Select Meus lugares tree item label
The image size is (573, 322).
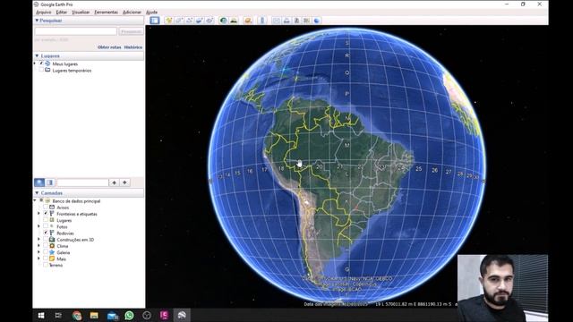click(x=65, y=64)
